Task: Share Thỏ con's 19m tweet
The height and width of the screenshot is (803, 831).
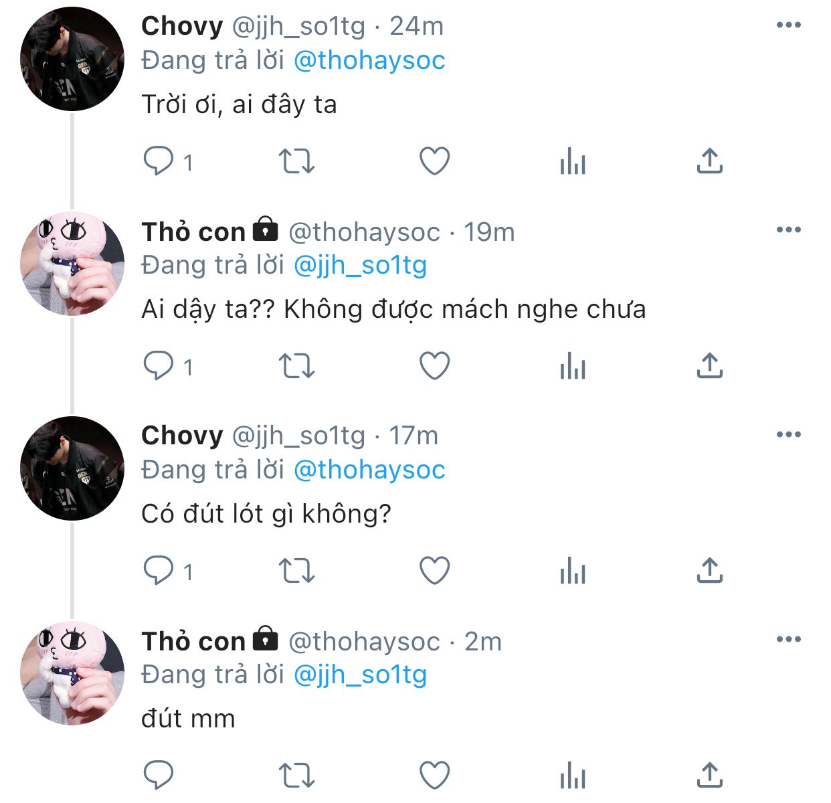Action: click(x=709, y=366)
